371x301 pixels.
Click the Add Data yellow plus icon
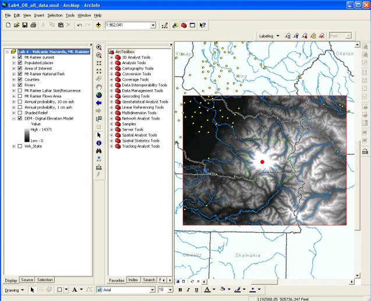pyautogui.click(x=98, y=25)
